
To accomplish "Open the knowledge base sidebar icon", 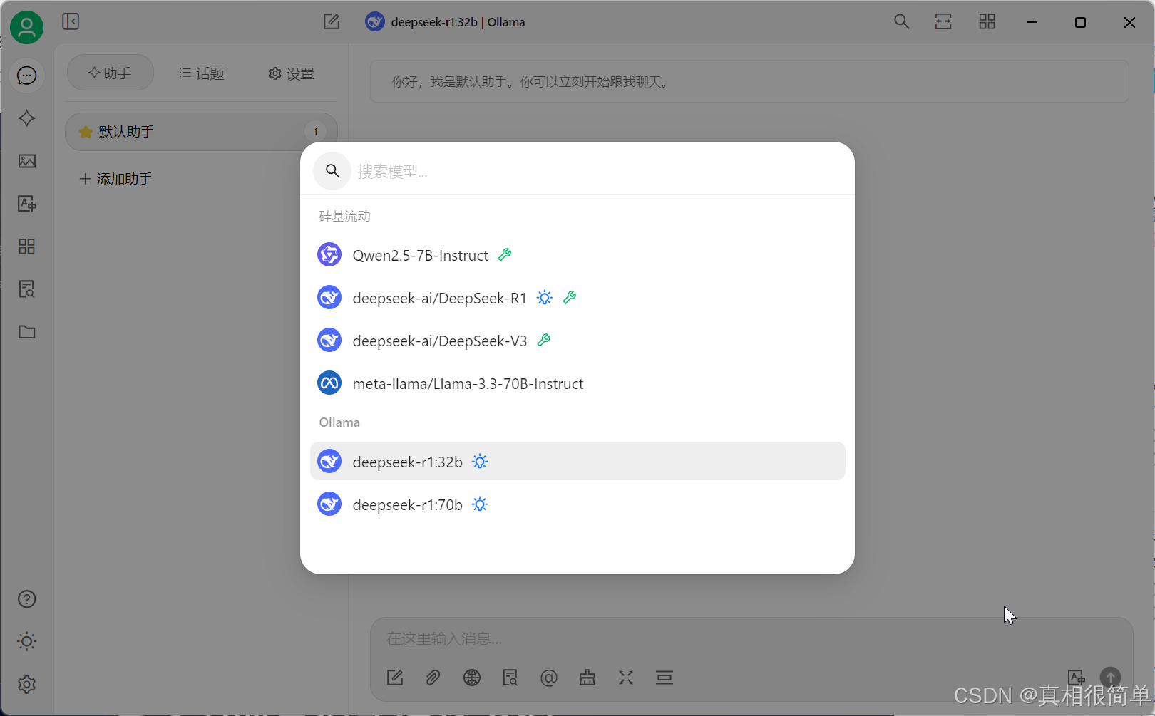I will pos(27,289).
